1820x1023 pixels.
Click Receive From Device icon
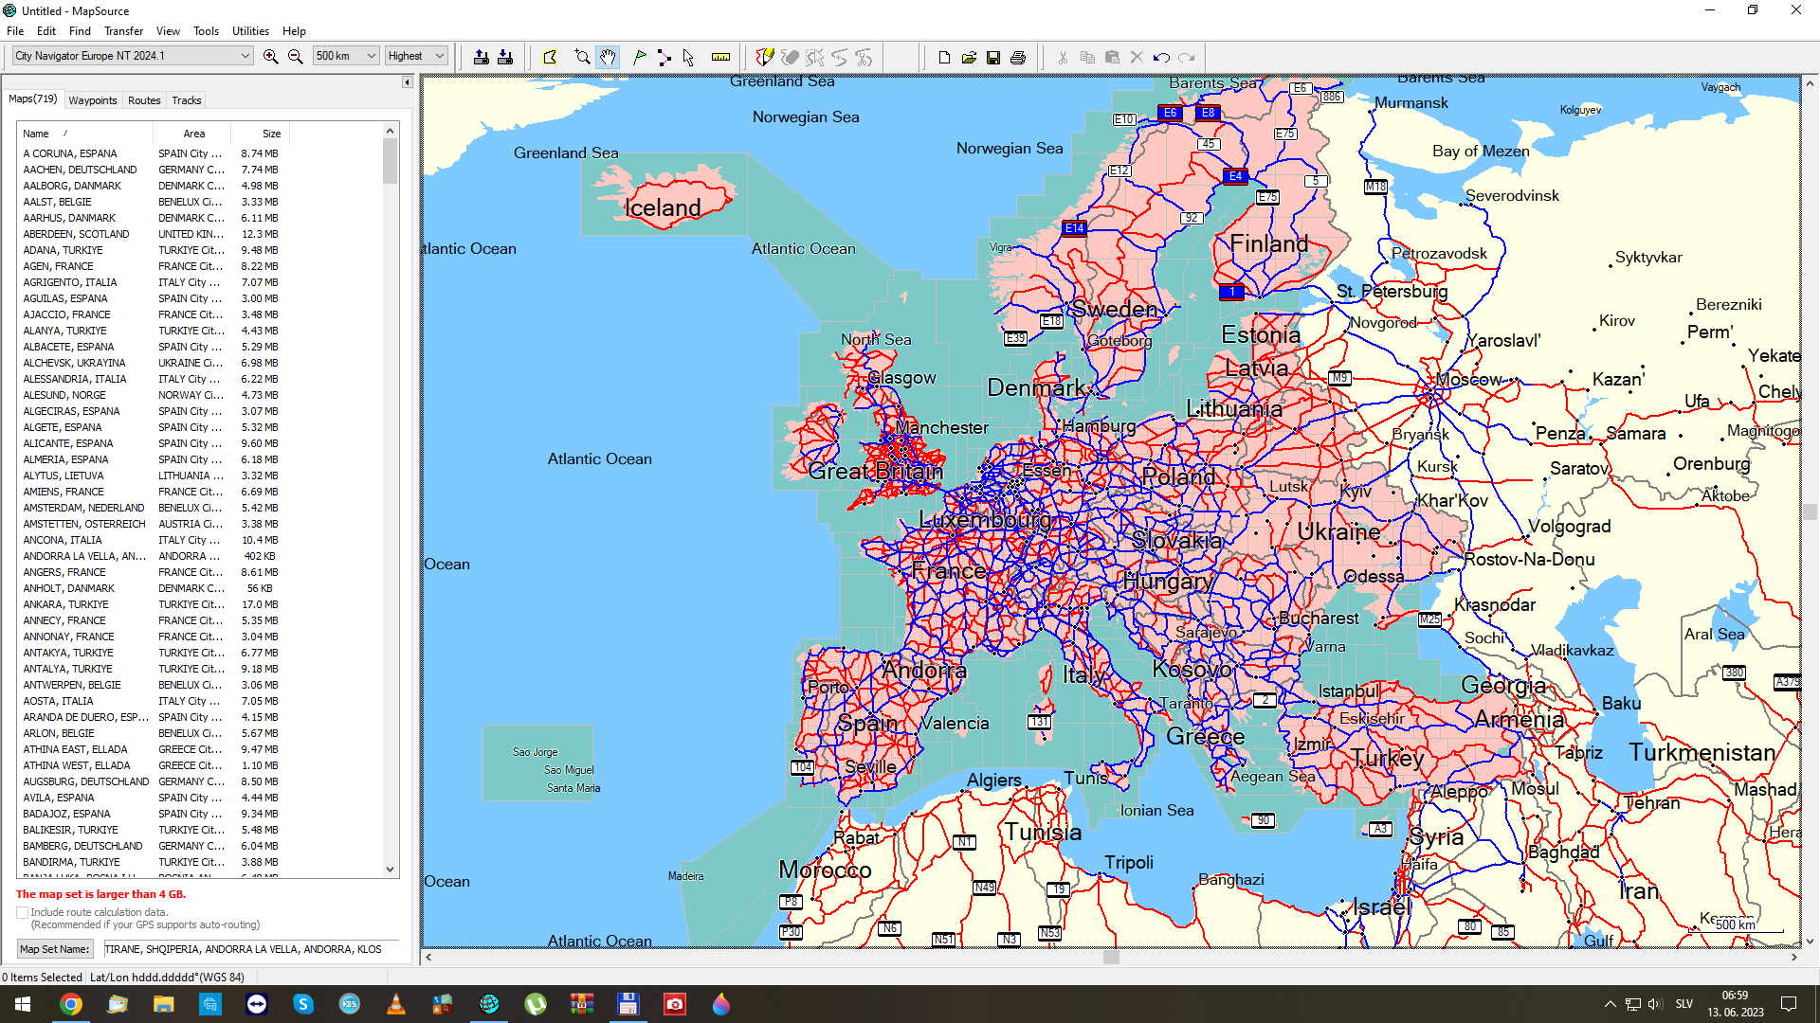[505, 57]
